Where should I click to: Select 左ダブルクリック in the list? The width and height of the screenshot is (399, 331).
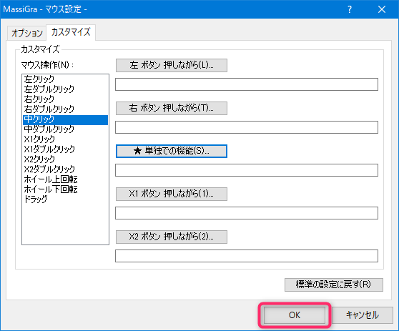tap(65, 89)
